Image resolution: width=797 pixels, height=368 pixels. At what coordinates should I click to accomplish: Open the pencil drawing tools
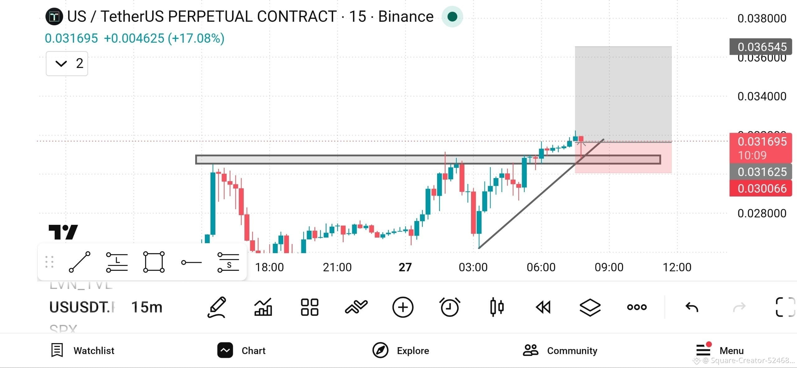click(217, 307)
